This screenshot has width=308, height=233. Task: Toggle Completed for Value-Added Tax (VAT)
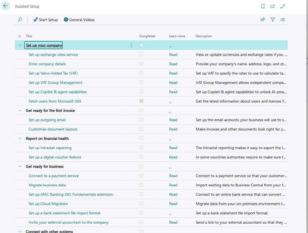click(141, 73)
